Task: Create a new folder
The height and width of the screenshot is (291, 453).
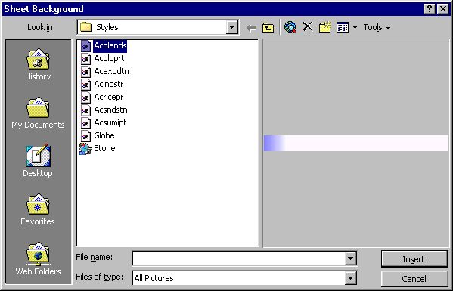Action: 324,27
